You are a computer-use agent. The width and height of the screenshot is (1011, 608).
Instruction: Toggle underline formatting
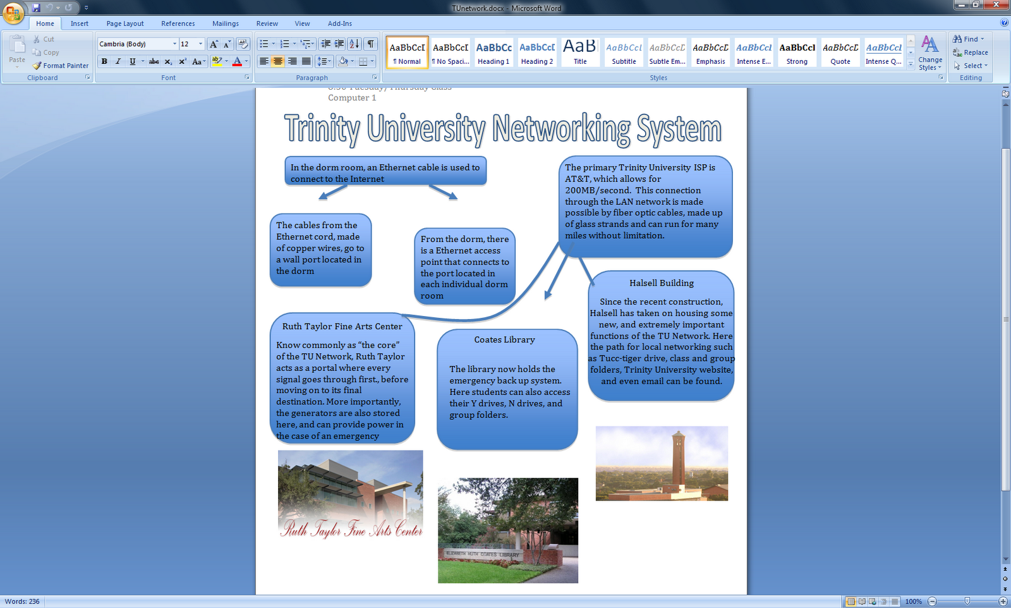132,61
